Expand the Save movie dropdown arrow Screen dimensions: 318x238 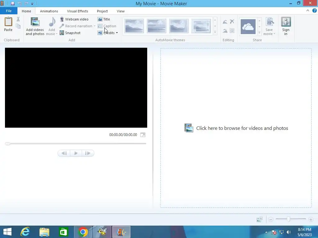click(275, 34)
